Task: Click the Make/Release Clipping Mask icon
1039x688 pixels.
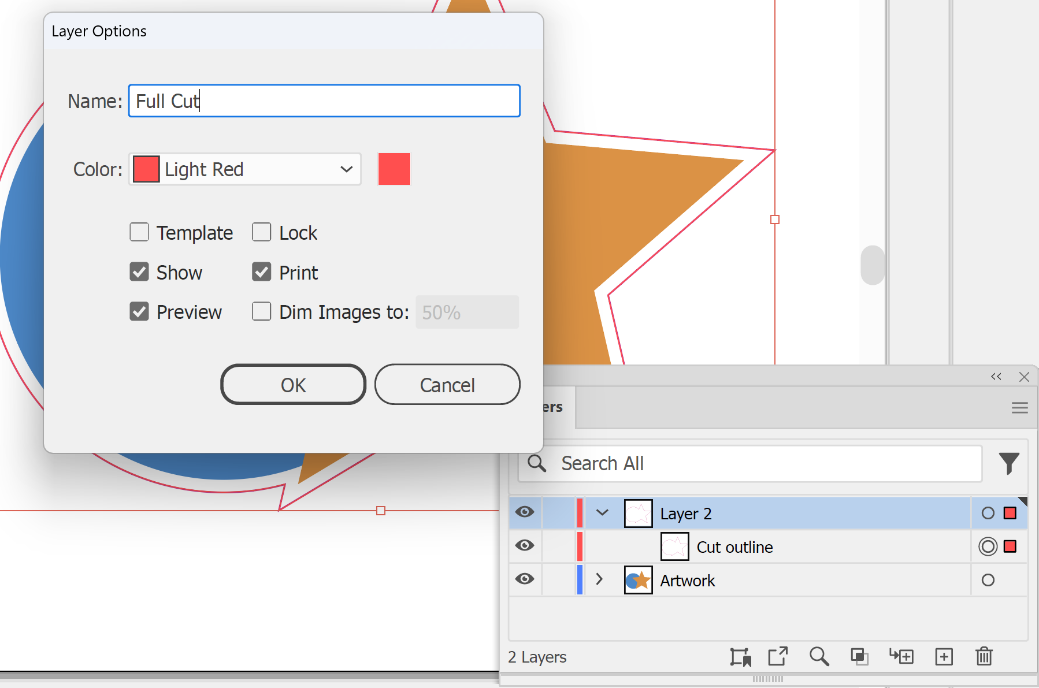Action: click(x=859, y=657)
